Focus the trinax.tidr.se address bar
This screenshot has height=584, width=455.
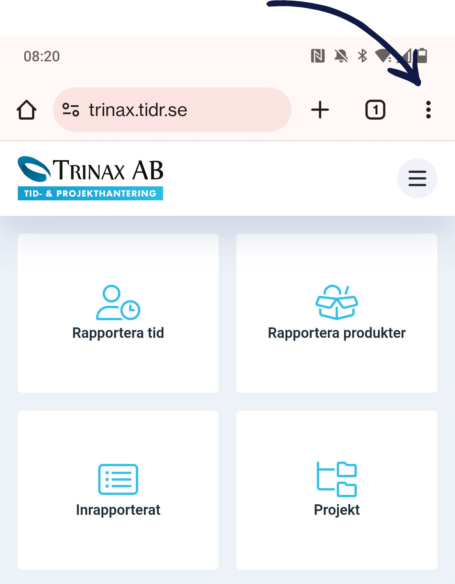[172, 110]
